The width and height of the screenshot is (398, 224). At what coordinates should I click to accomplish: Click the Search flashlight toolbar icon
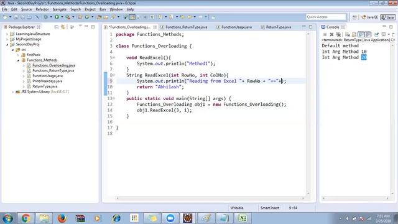coord(113,17)
